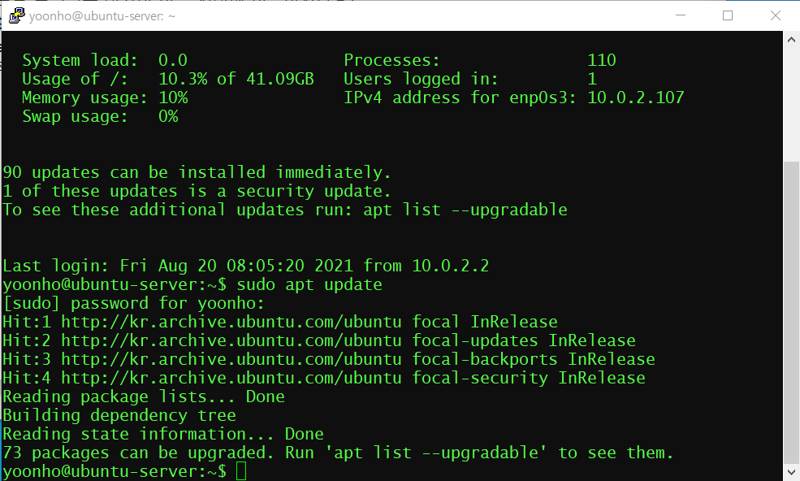The image size is (800, 481).
Task: Click the 'Swap usage:' label
Action: pyautogui.click(x=75, y=116)
